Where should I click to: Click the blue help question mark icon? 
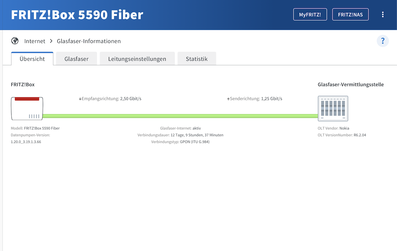pos(383,41)
